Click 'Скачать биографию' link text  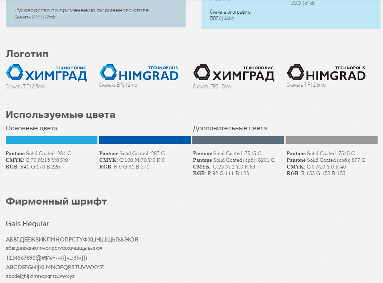click(230, 12)
